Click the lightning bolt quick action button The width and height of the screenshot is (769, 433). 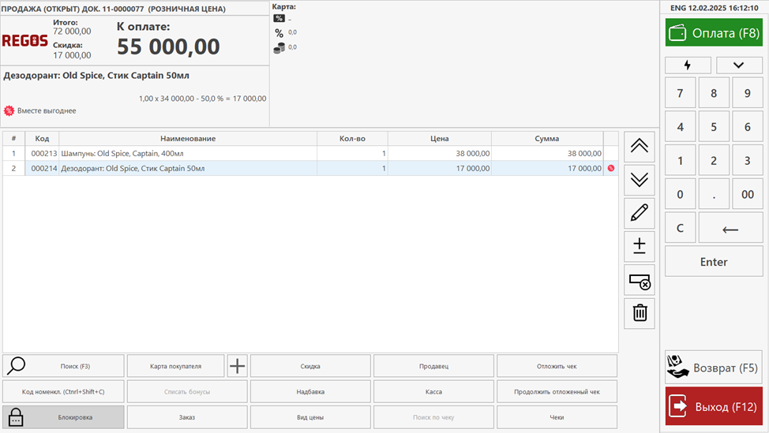(x=688, y=65)
